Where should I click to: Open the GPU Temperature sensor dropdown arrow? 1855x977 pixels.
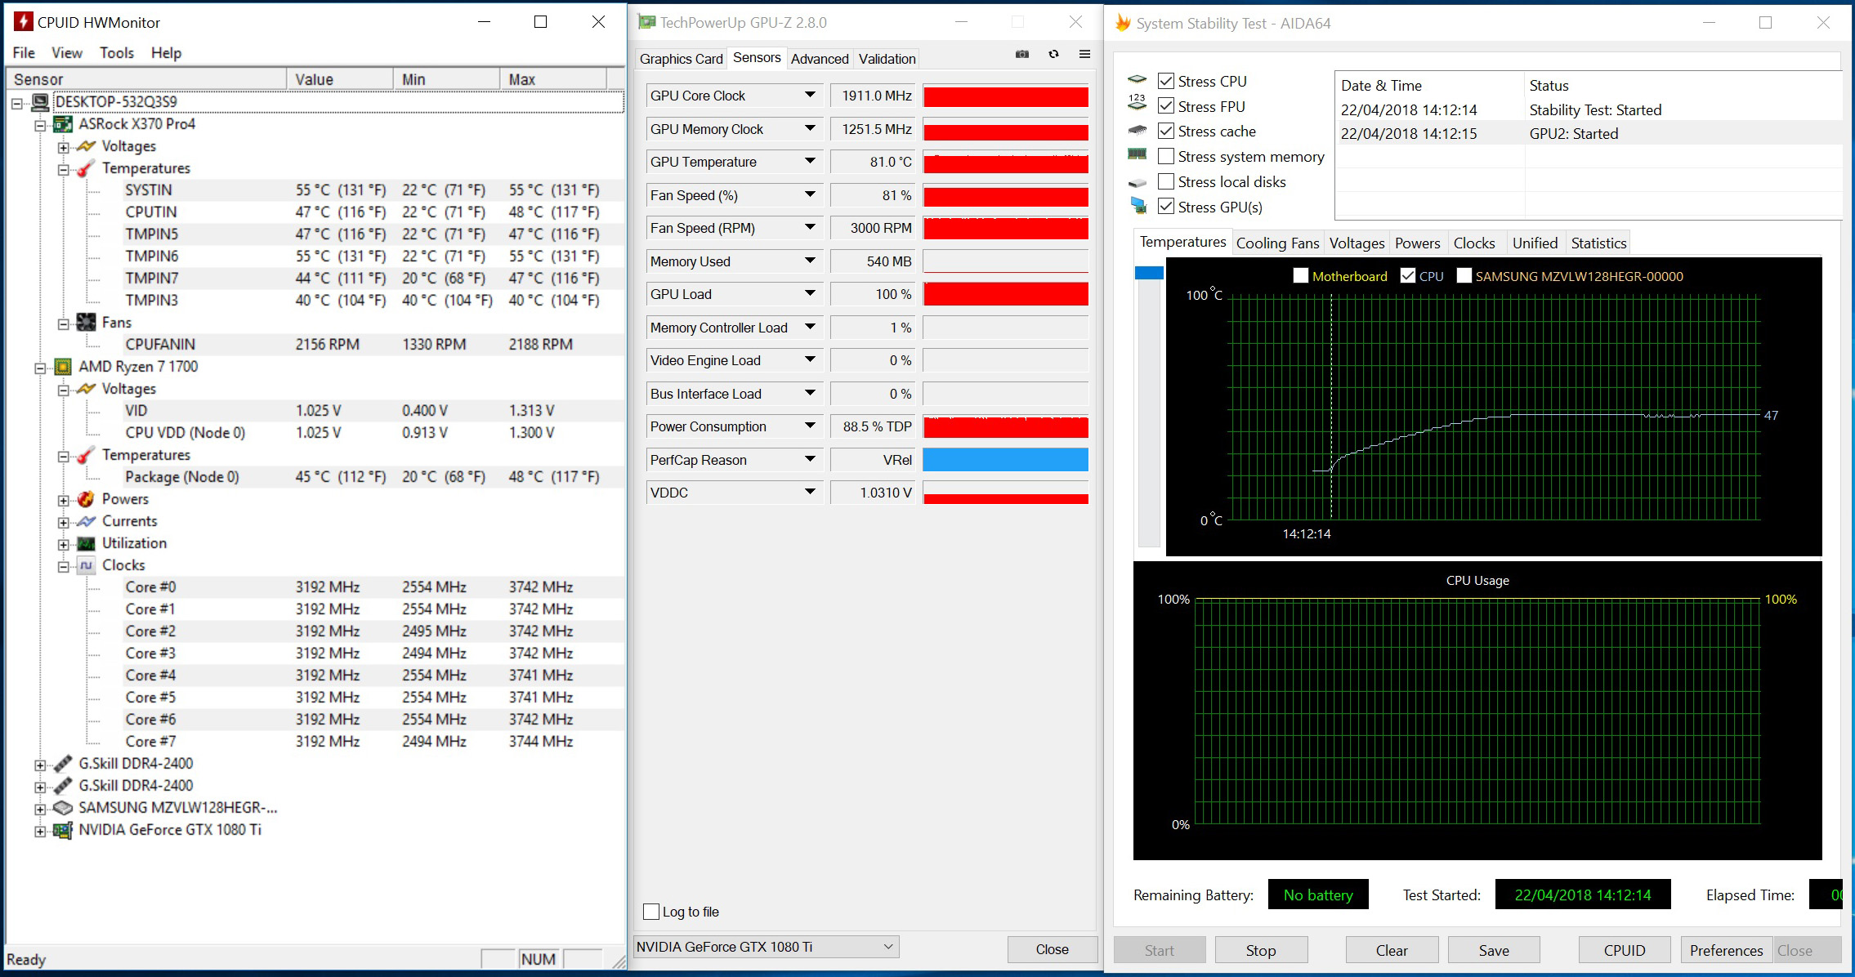pos(810,162)
